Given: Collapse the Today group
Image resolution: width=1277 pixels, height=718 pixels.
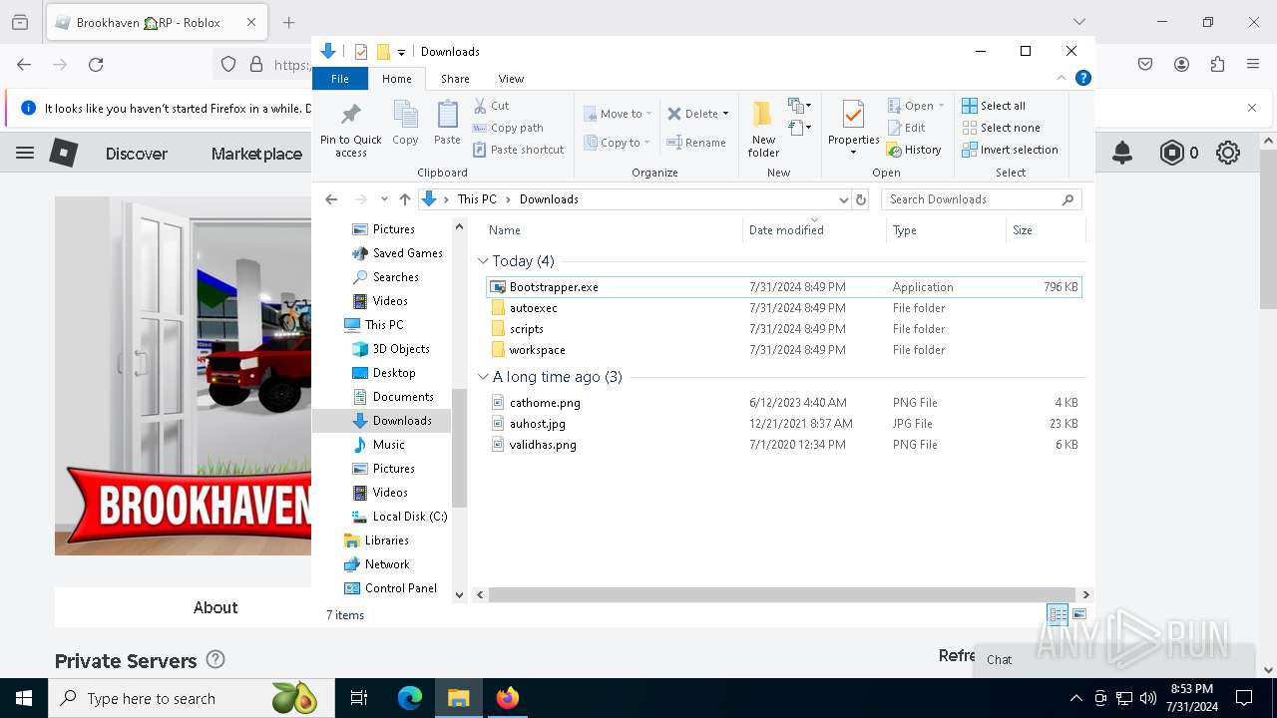Looking at the screenshot, I should click(484, 261).
